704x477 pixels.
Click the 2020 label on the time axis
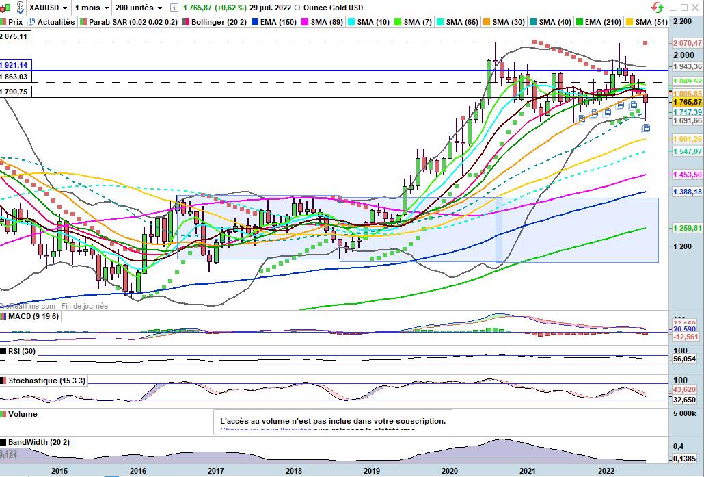[x=450, y=471]
